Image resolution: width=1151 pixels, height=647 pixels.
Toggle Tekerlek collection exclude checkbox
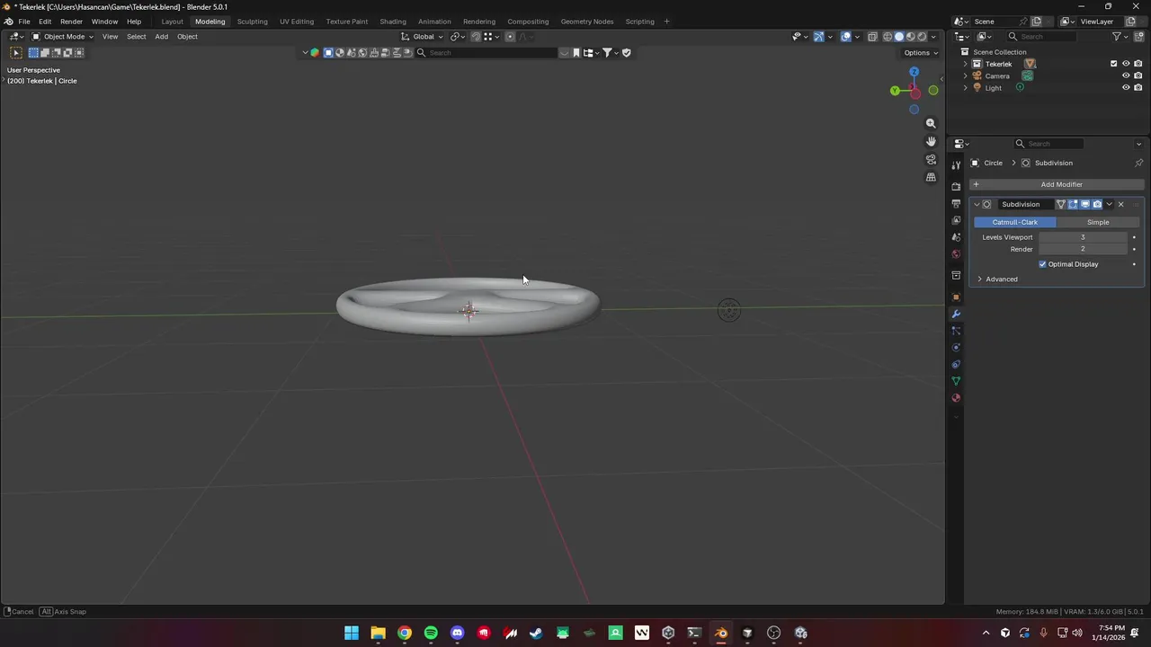1113,64
